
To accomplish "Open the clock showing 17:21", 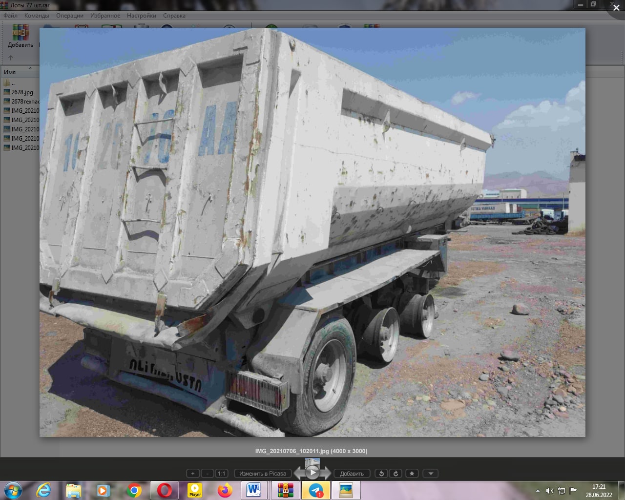I will pos(599,491).
